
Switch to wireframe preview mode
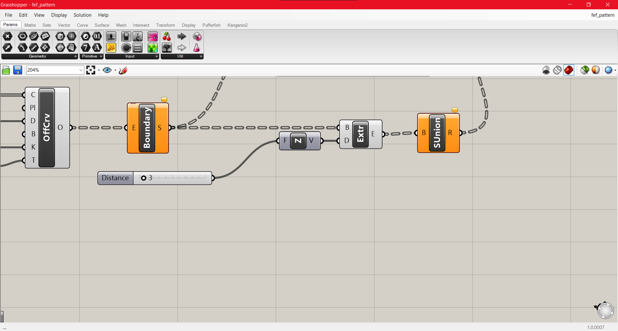(557, 70)
